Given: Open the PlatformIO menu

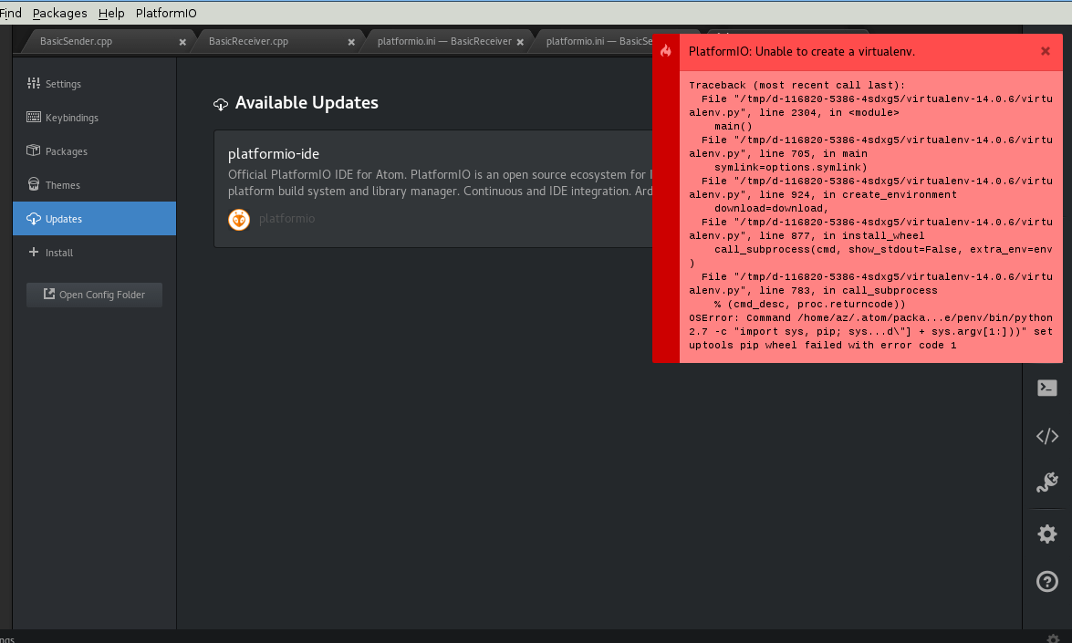Looking at the screenshot, I should 166,13.
